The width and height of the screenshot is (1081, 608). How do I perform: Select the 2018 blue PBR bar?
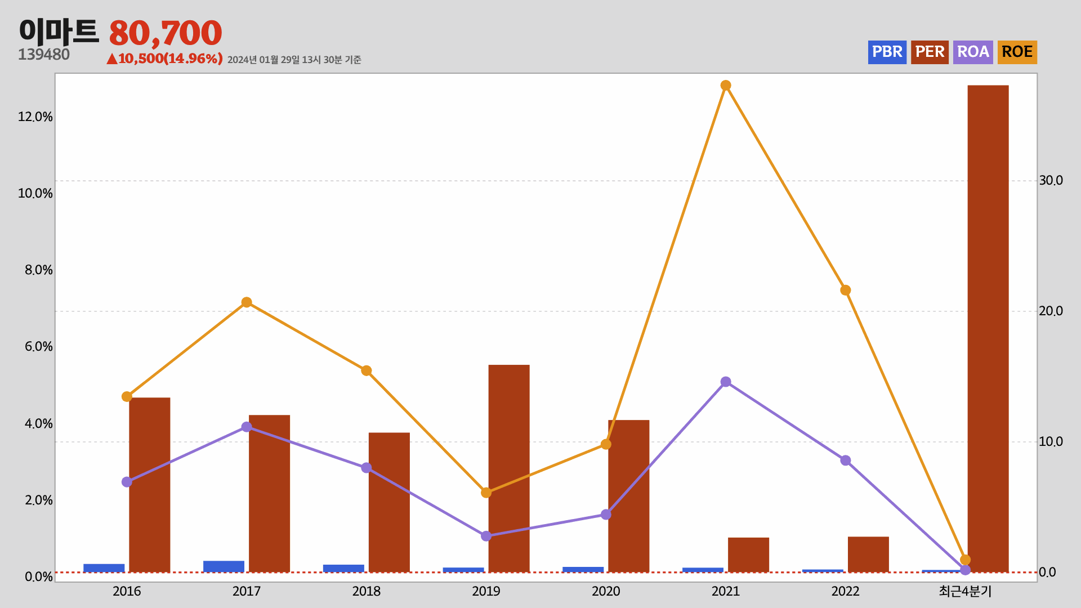343,569
